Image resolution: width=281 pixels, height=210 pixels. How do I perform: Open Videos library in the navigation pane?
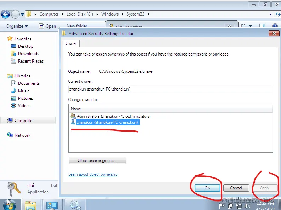coord(24,106)
